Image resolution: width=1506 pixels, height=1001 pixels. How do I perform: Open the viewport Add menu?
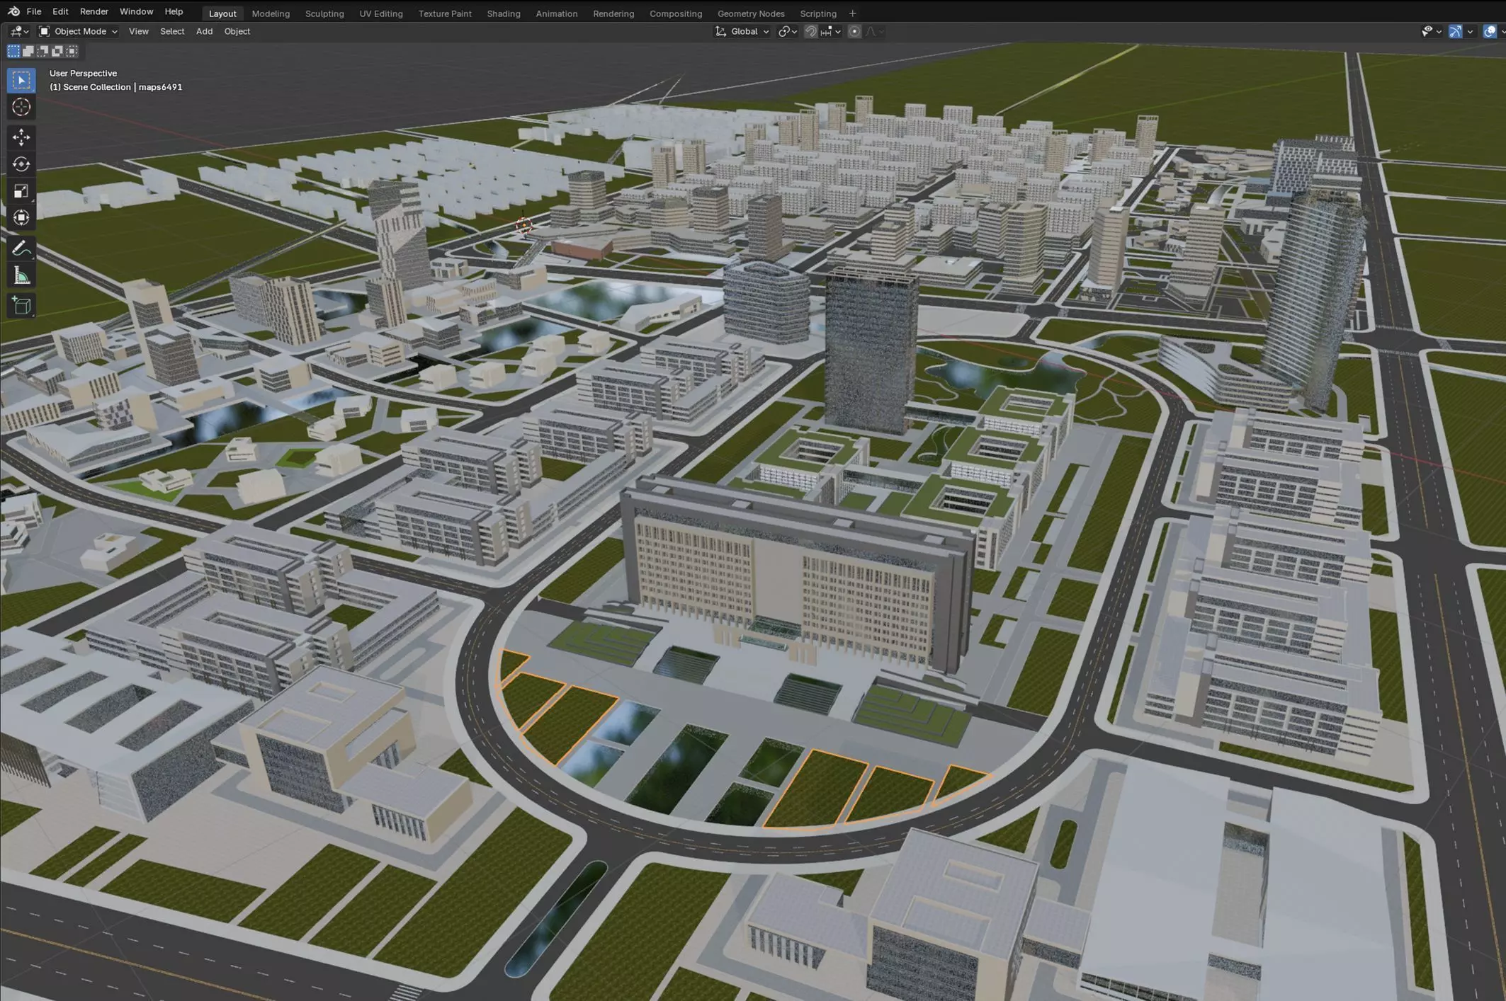coord(204,31)
